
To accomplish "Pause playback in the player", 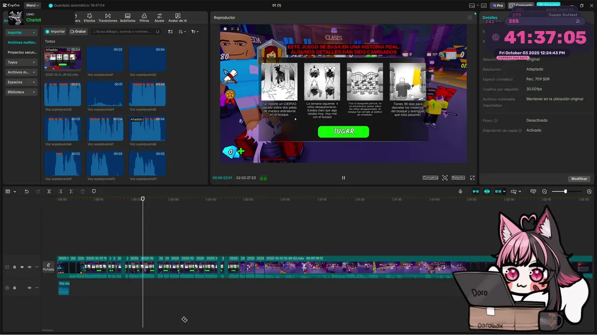I will (x=343, y=178).
